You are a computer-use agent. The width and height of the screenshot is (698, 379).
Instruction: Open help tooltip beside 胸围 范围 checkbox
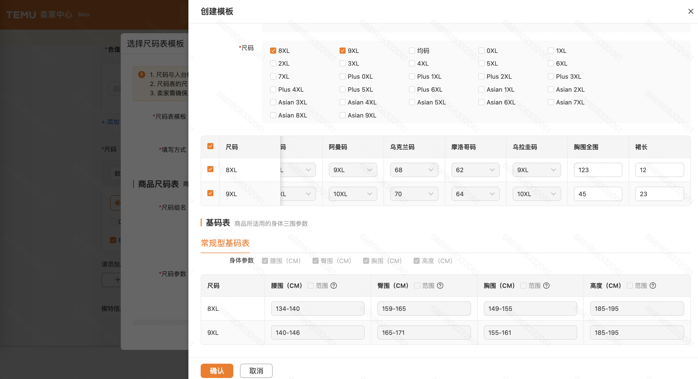click(x=546, y=286)
